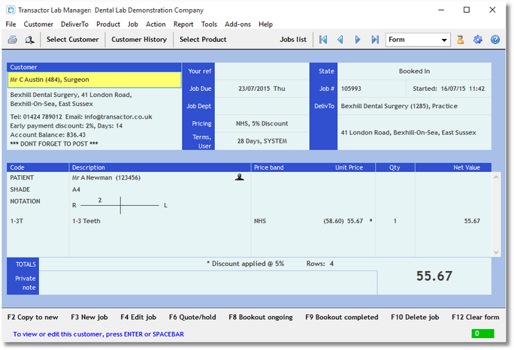This screenshot has height=350, width=514.
Task: Click the search magnifier icon
Action: (29, 40)
